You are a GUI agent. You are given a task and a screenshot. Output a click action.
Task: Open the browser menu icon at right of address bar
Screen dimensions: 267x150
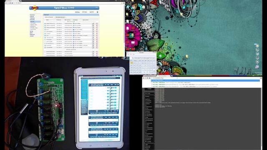[261, 78]
